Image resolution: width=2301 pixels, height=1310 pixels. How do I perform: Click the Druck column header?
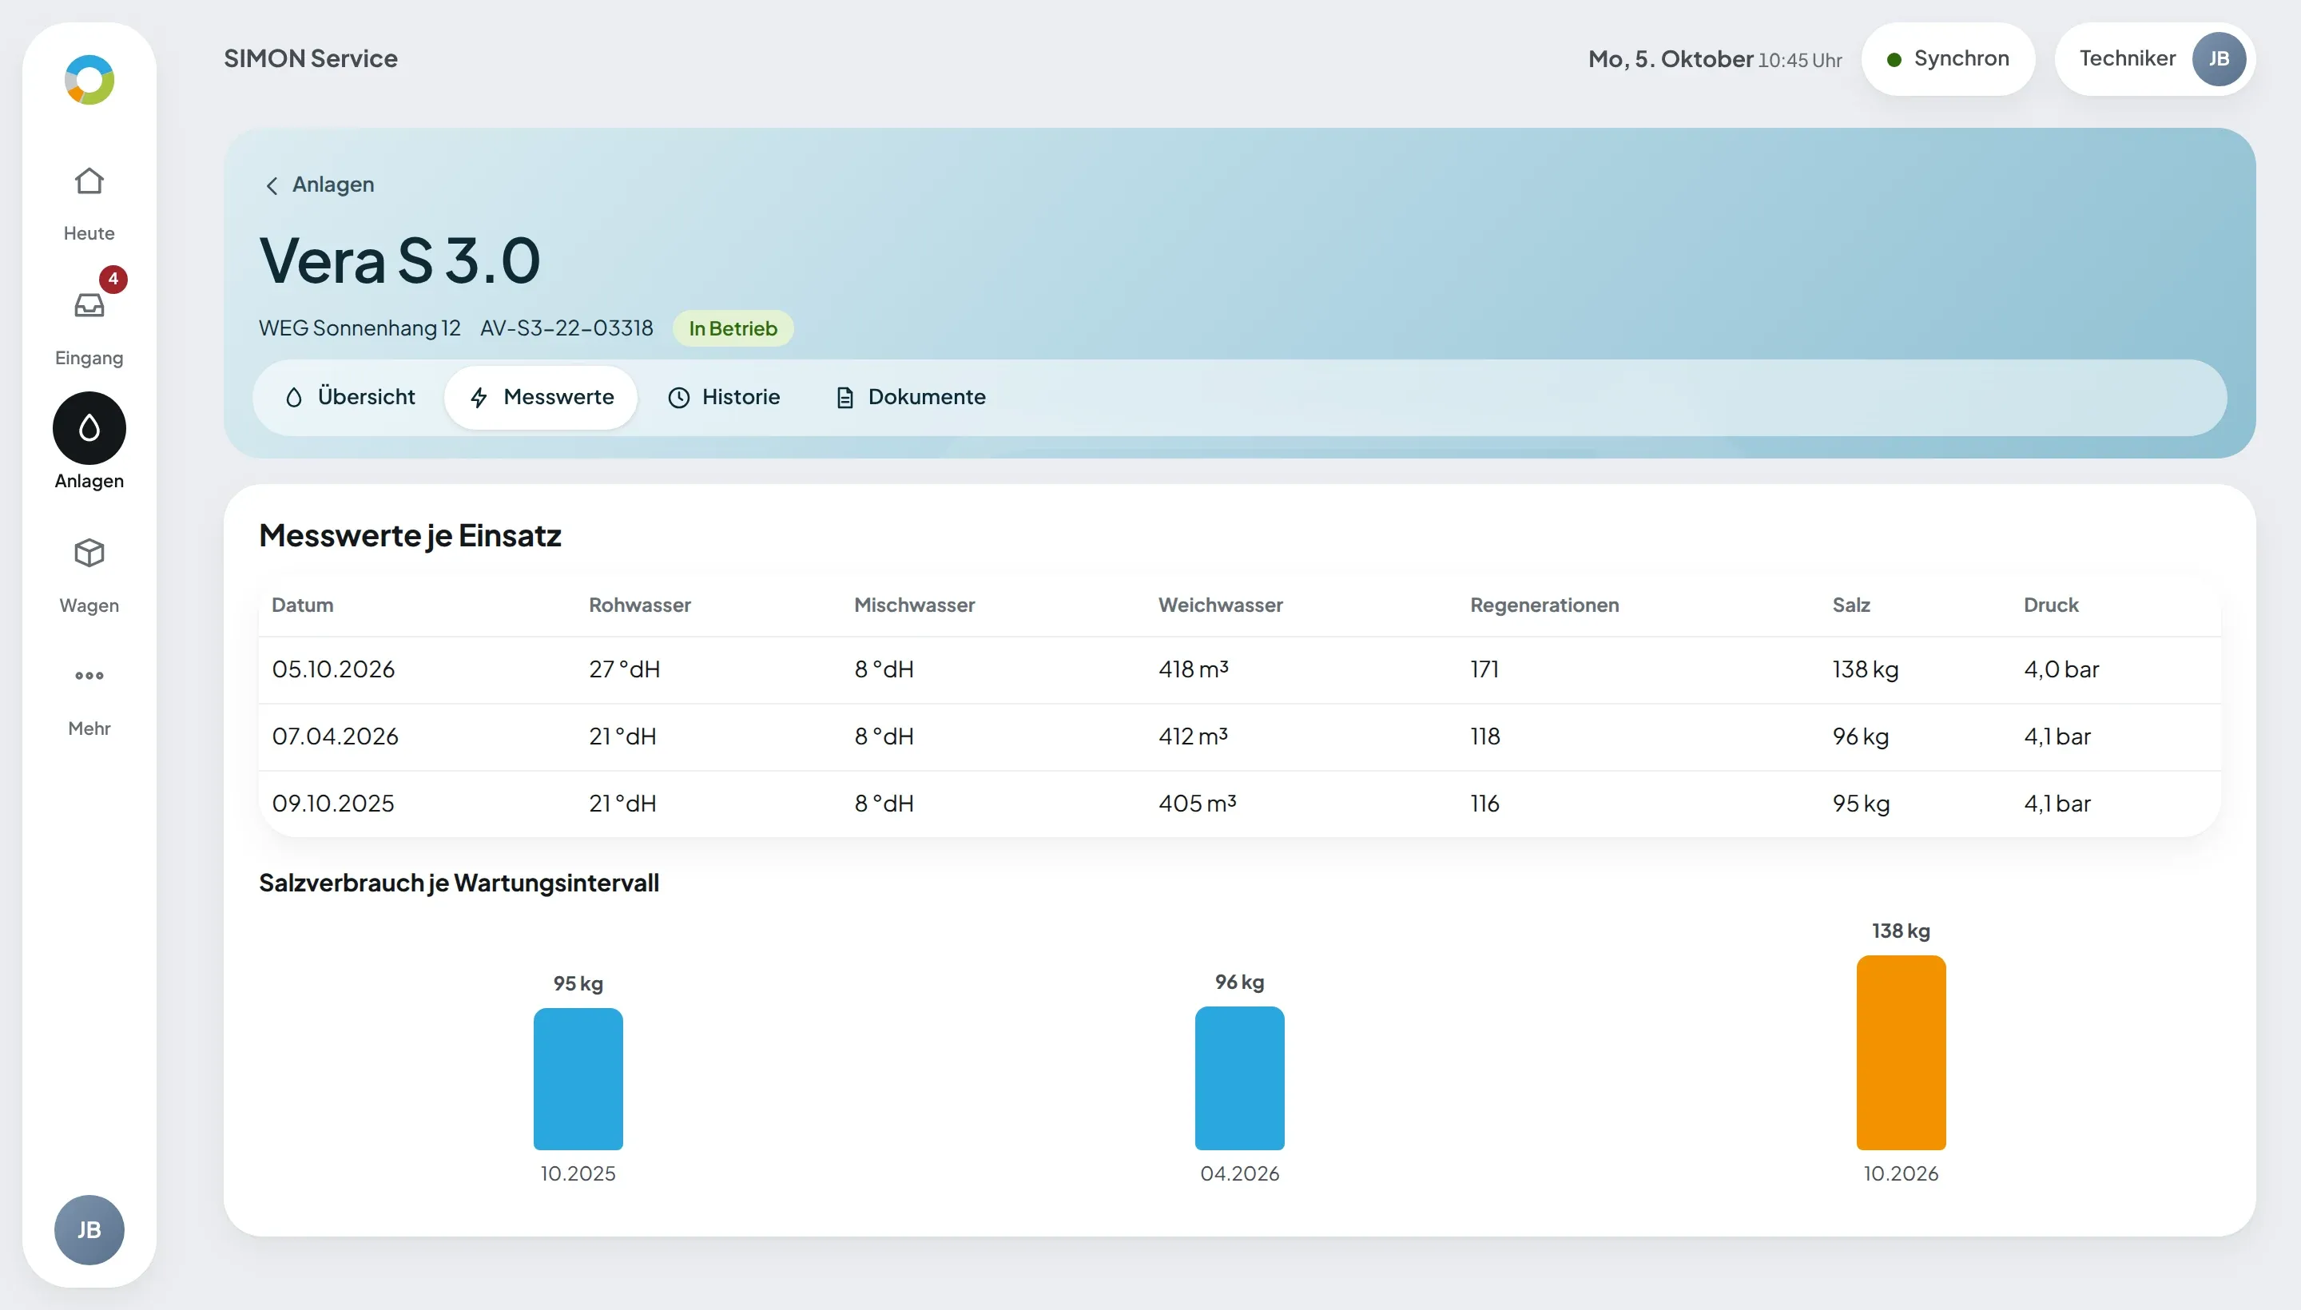2051,605
